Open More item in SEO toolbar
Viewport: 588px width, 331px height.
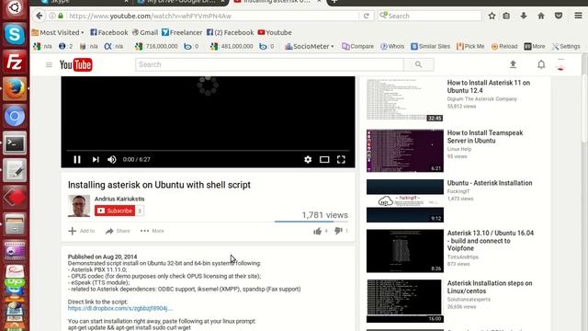tap(535, 47)
